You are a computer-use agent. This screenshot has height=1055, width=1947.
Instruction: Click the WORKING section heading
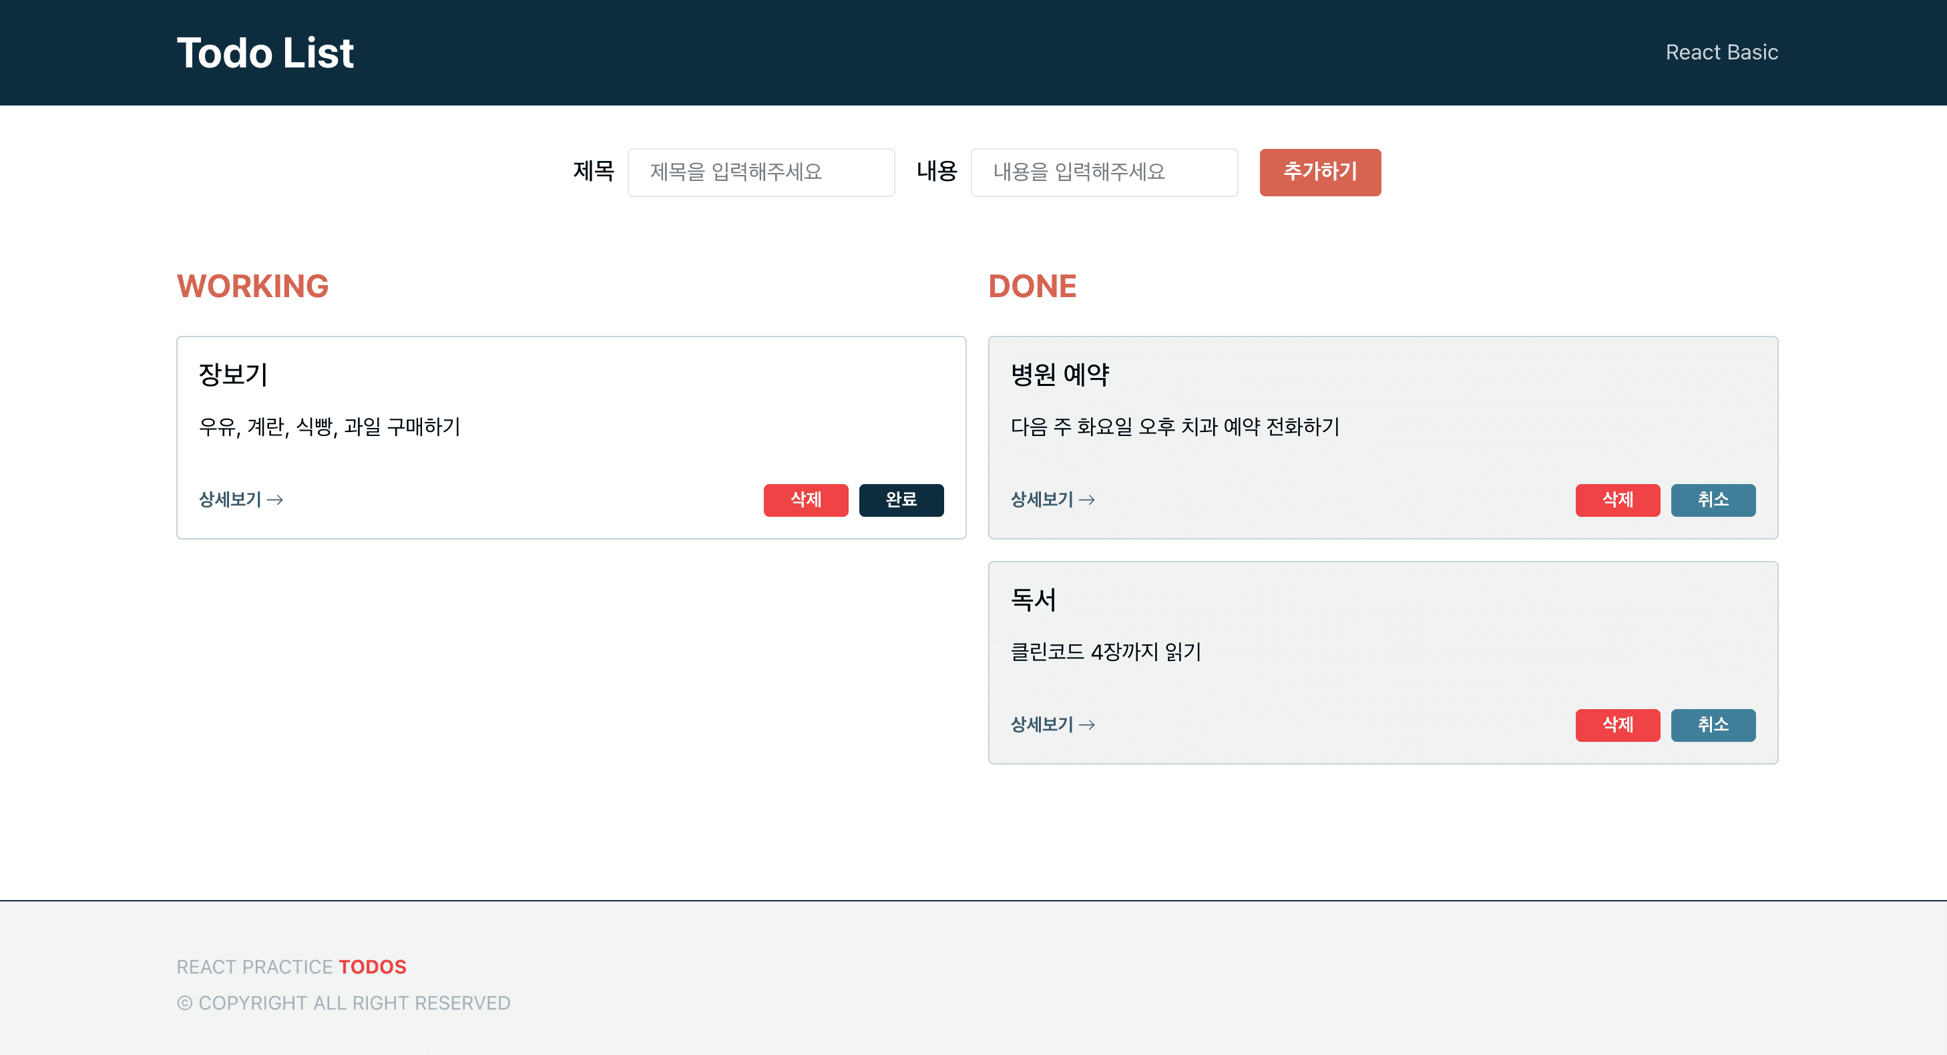(252, 286)
